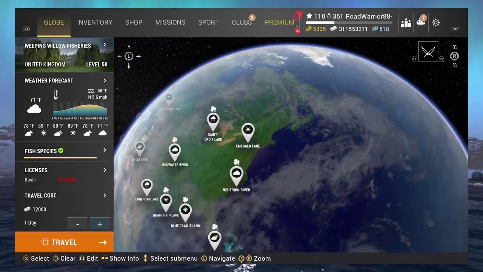The width and height of the screenshot is (483, 272).
Task: Increase travel days with plus button
Action: (x=100, y=224)
